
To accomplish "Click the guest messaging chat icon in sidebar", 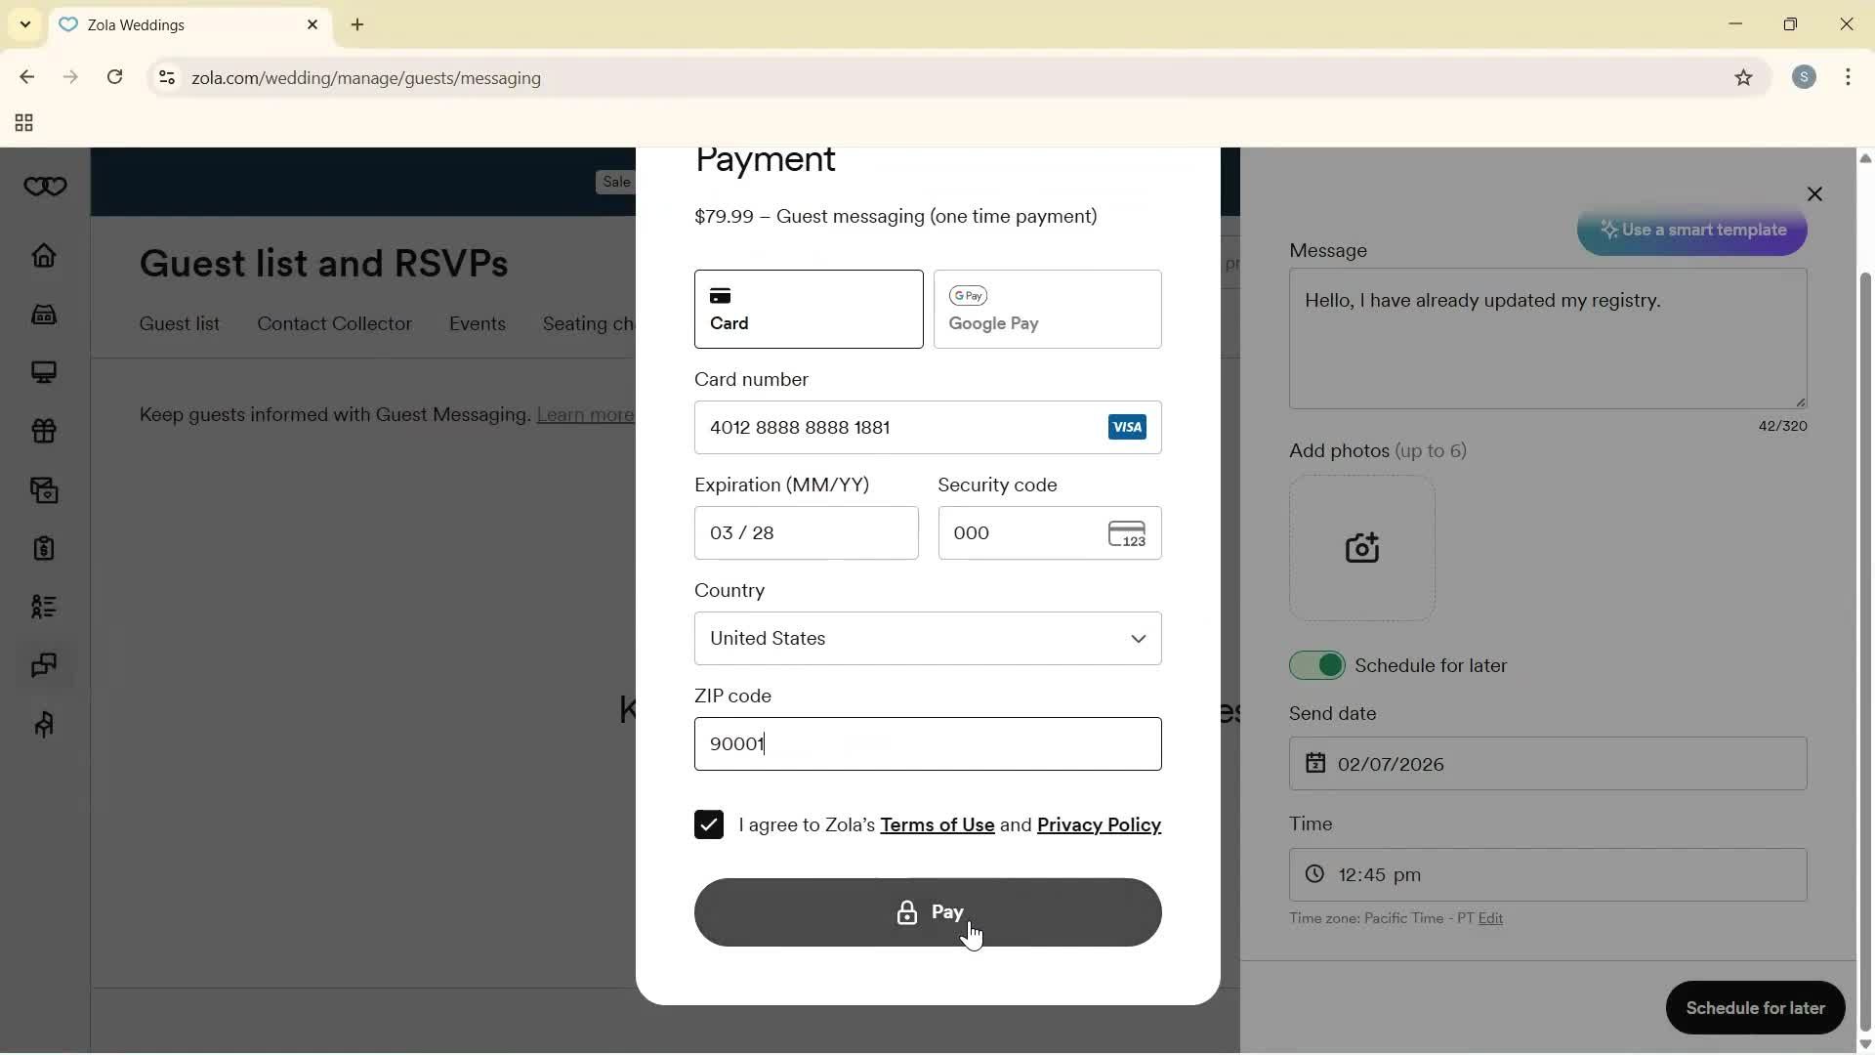I will coord(44,666).
